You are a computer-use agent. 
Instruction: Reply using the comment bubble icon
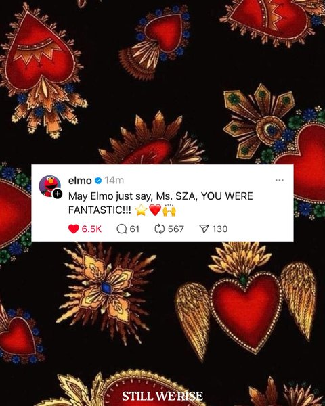click(122, 229)
